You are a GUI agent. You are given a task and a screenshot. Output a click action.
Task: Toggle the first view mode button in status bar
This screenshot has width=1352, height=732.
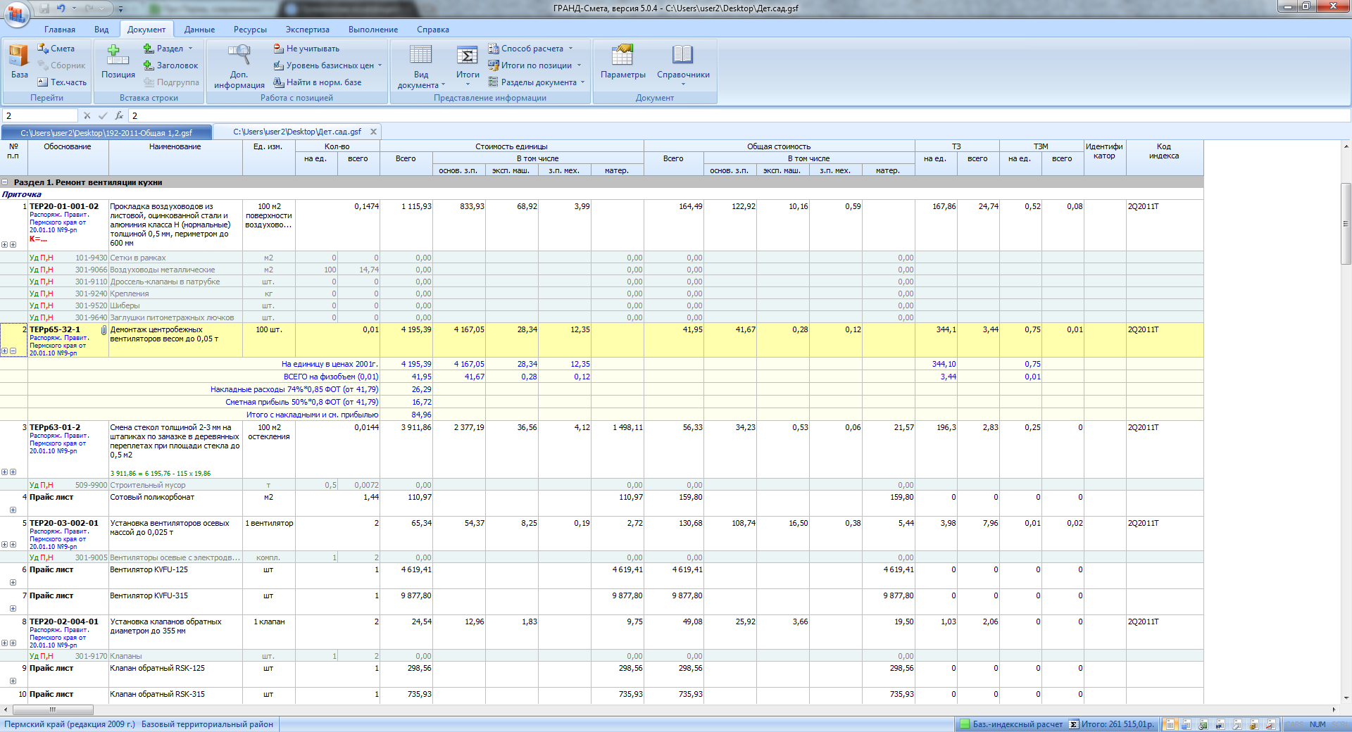(x=1170, y=724)
